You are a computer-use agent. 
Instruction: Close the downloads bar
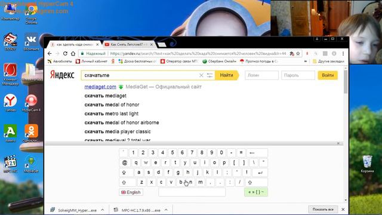(343, 210)
